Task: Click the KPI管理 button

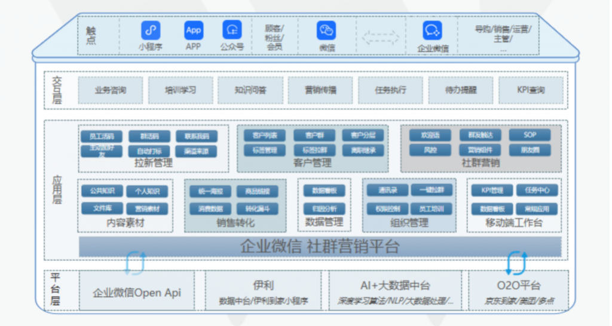Action: [x=492, y=190]
